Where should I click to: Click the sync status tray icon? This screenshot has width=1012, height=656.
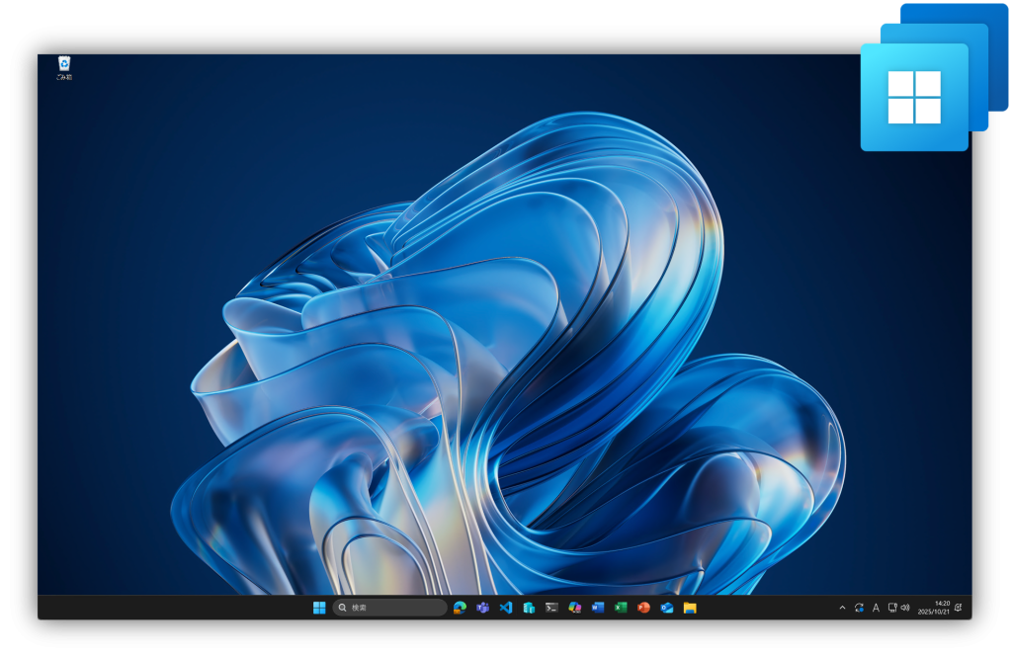coord(859,608)
